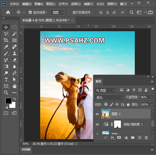Image resolution: width=156 pixels, height=155 pixels.
Task: Select the Clone Stamp tool
Action: point(14,53)
